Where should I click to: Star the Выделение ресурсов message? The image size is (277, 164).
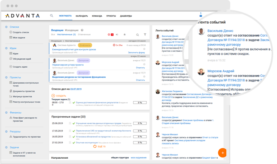(x=144, y=76)
